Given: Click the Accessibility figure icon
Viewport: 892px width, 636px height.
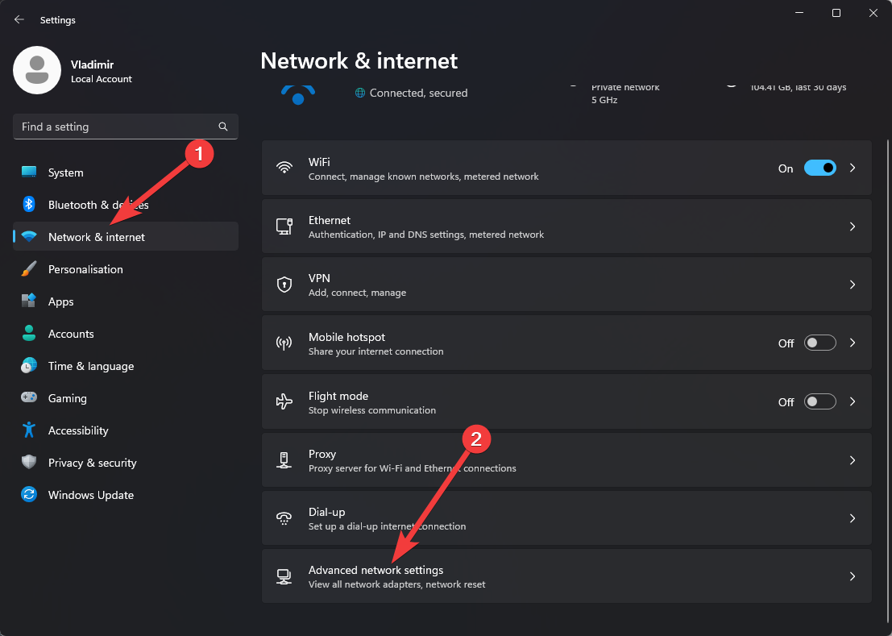Looking at the screenshot, I should (x=29, y=430).
